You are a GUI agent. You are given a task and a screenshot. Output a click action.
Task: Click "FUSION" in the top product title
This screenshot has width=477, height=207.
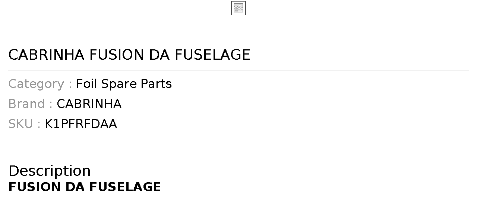[116, 55]
